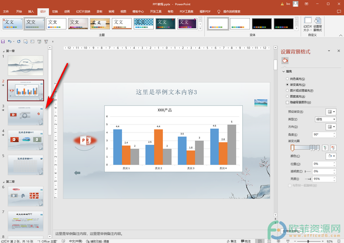
Task: Click the first gradient stop on slider
Action: 292,148
